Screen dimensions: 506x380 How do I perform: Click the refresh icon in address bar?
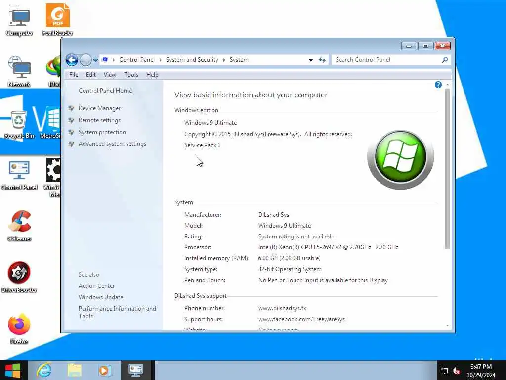pos(322,60)
